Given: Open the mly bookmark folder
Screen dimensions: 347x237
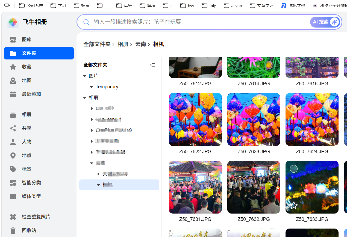Looking at the screenshot, I should tap(209, 5).
